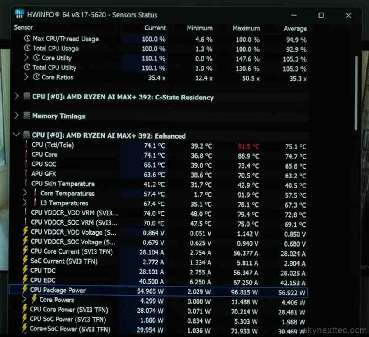This screenshot has width=369, height=337.
Task: Expand the Core Utility sub-items
Action: click(x=26, y=58)
